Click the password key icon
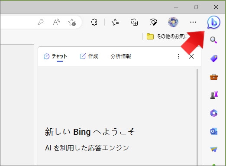Image resolution: width=226 pixels, height=166 pixels. [41, 22]
